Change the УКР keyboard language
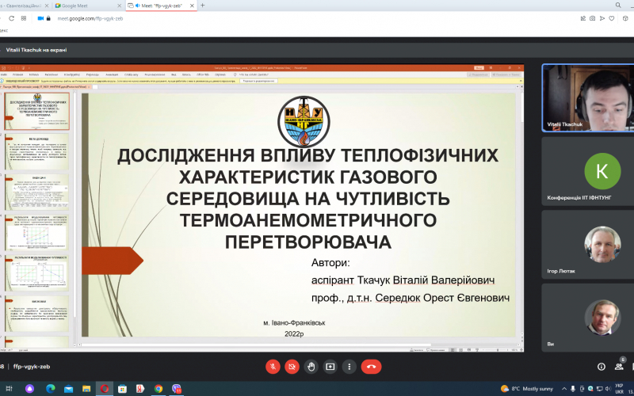 click(x=619, y=389)
